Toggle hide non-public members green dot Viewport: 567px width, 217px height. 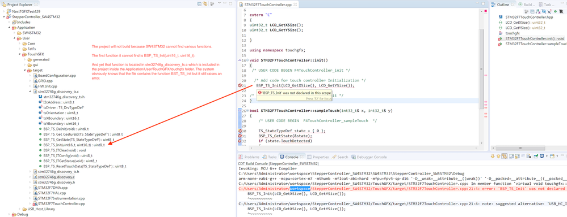coord(556,11)
